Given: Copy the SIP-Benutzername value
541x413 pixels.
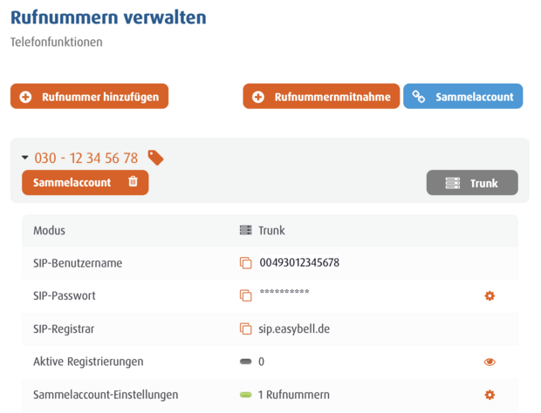Looking at the screenshot, I should coord(245,263).
